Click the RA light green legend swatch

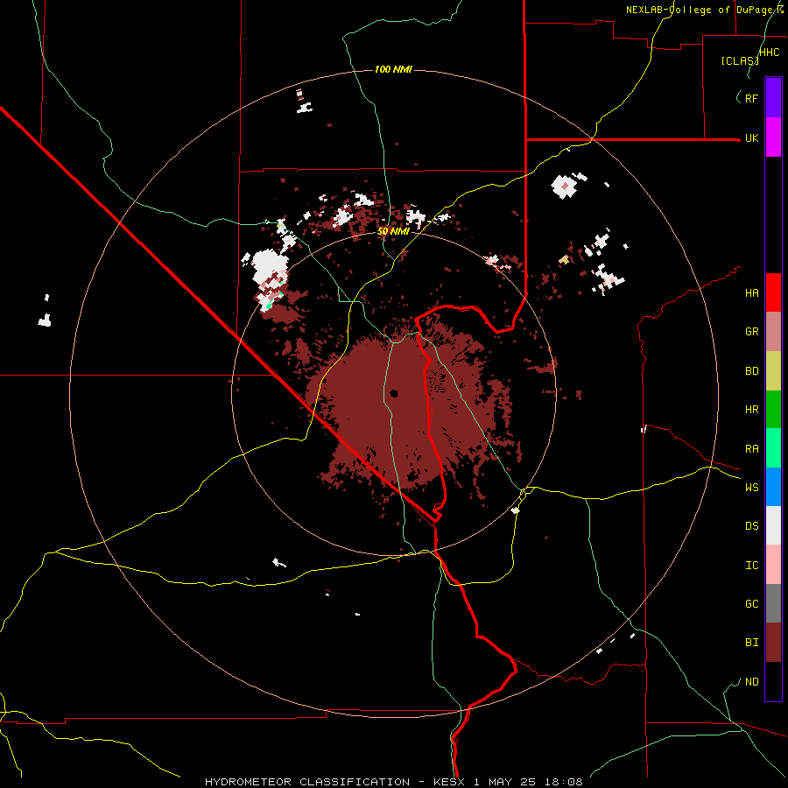(773, 448)
